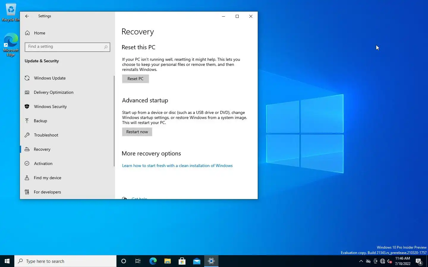Select Recovery in the sidebar

(x=67, y=149)
